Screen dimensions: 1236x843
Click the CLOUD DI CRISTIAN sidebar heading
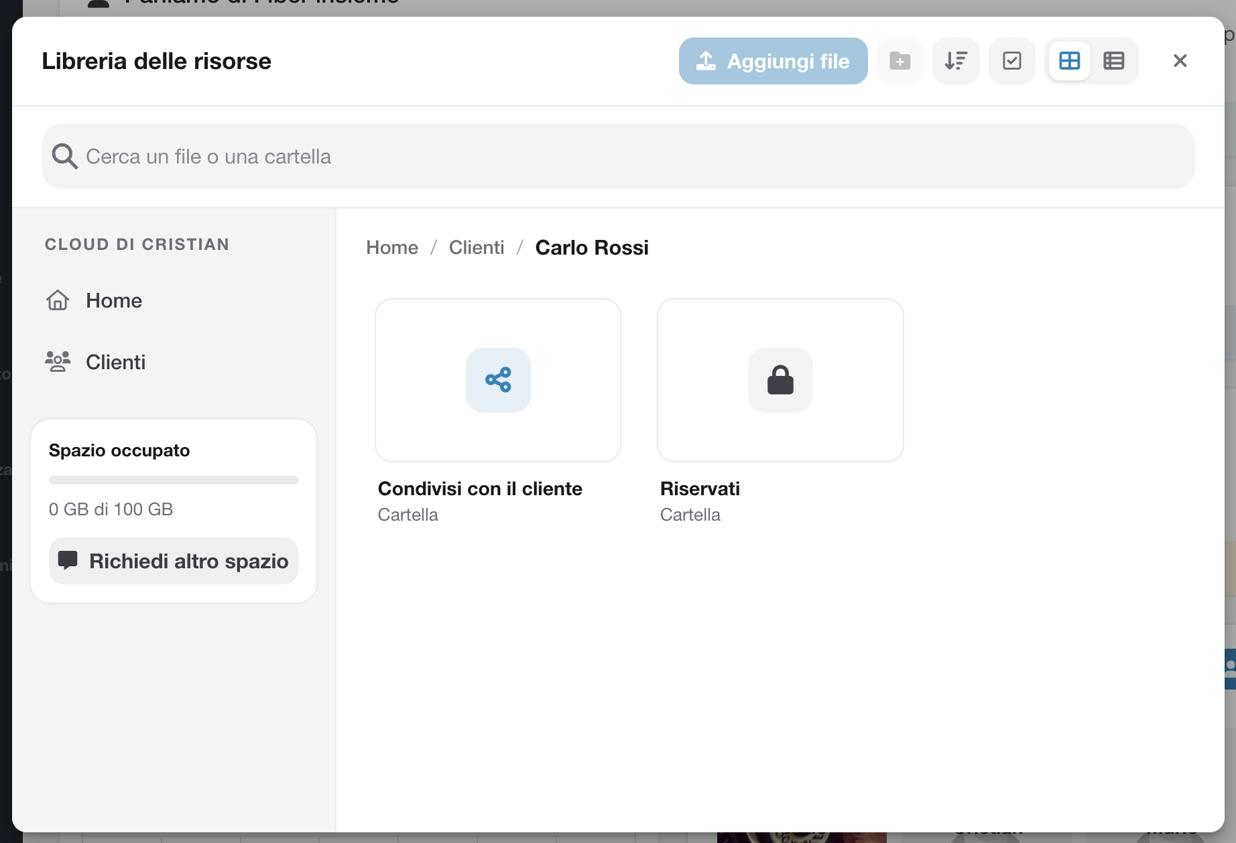tap(137, 245)
